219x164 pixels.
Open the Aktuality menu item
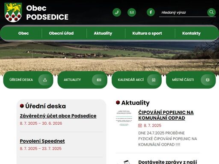103,33
